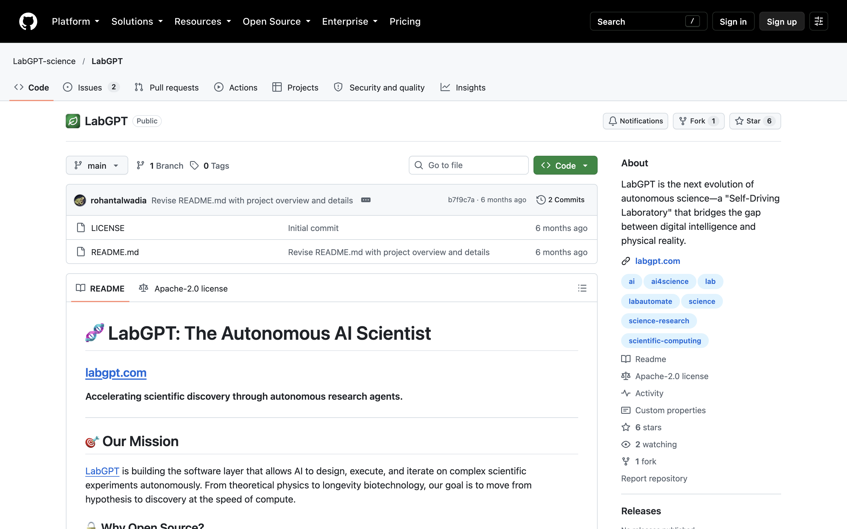Open the labgpt.com link in README
Image resolution: width=847 pixels, height=529 pixels.
(116, 373)
